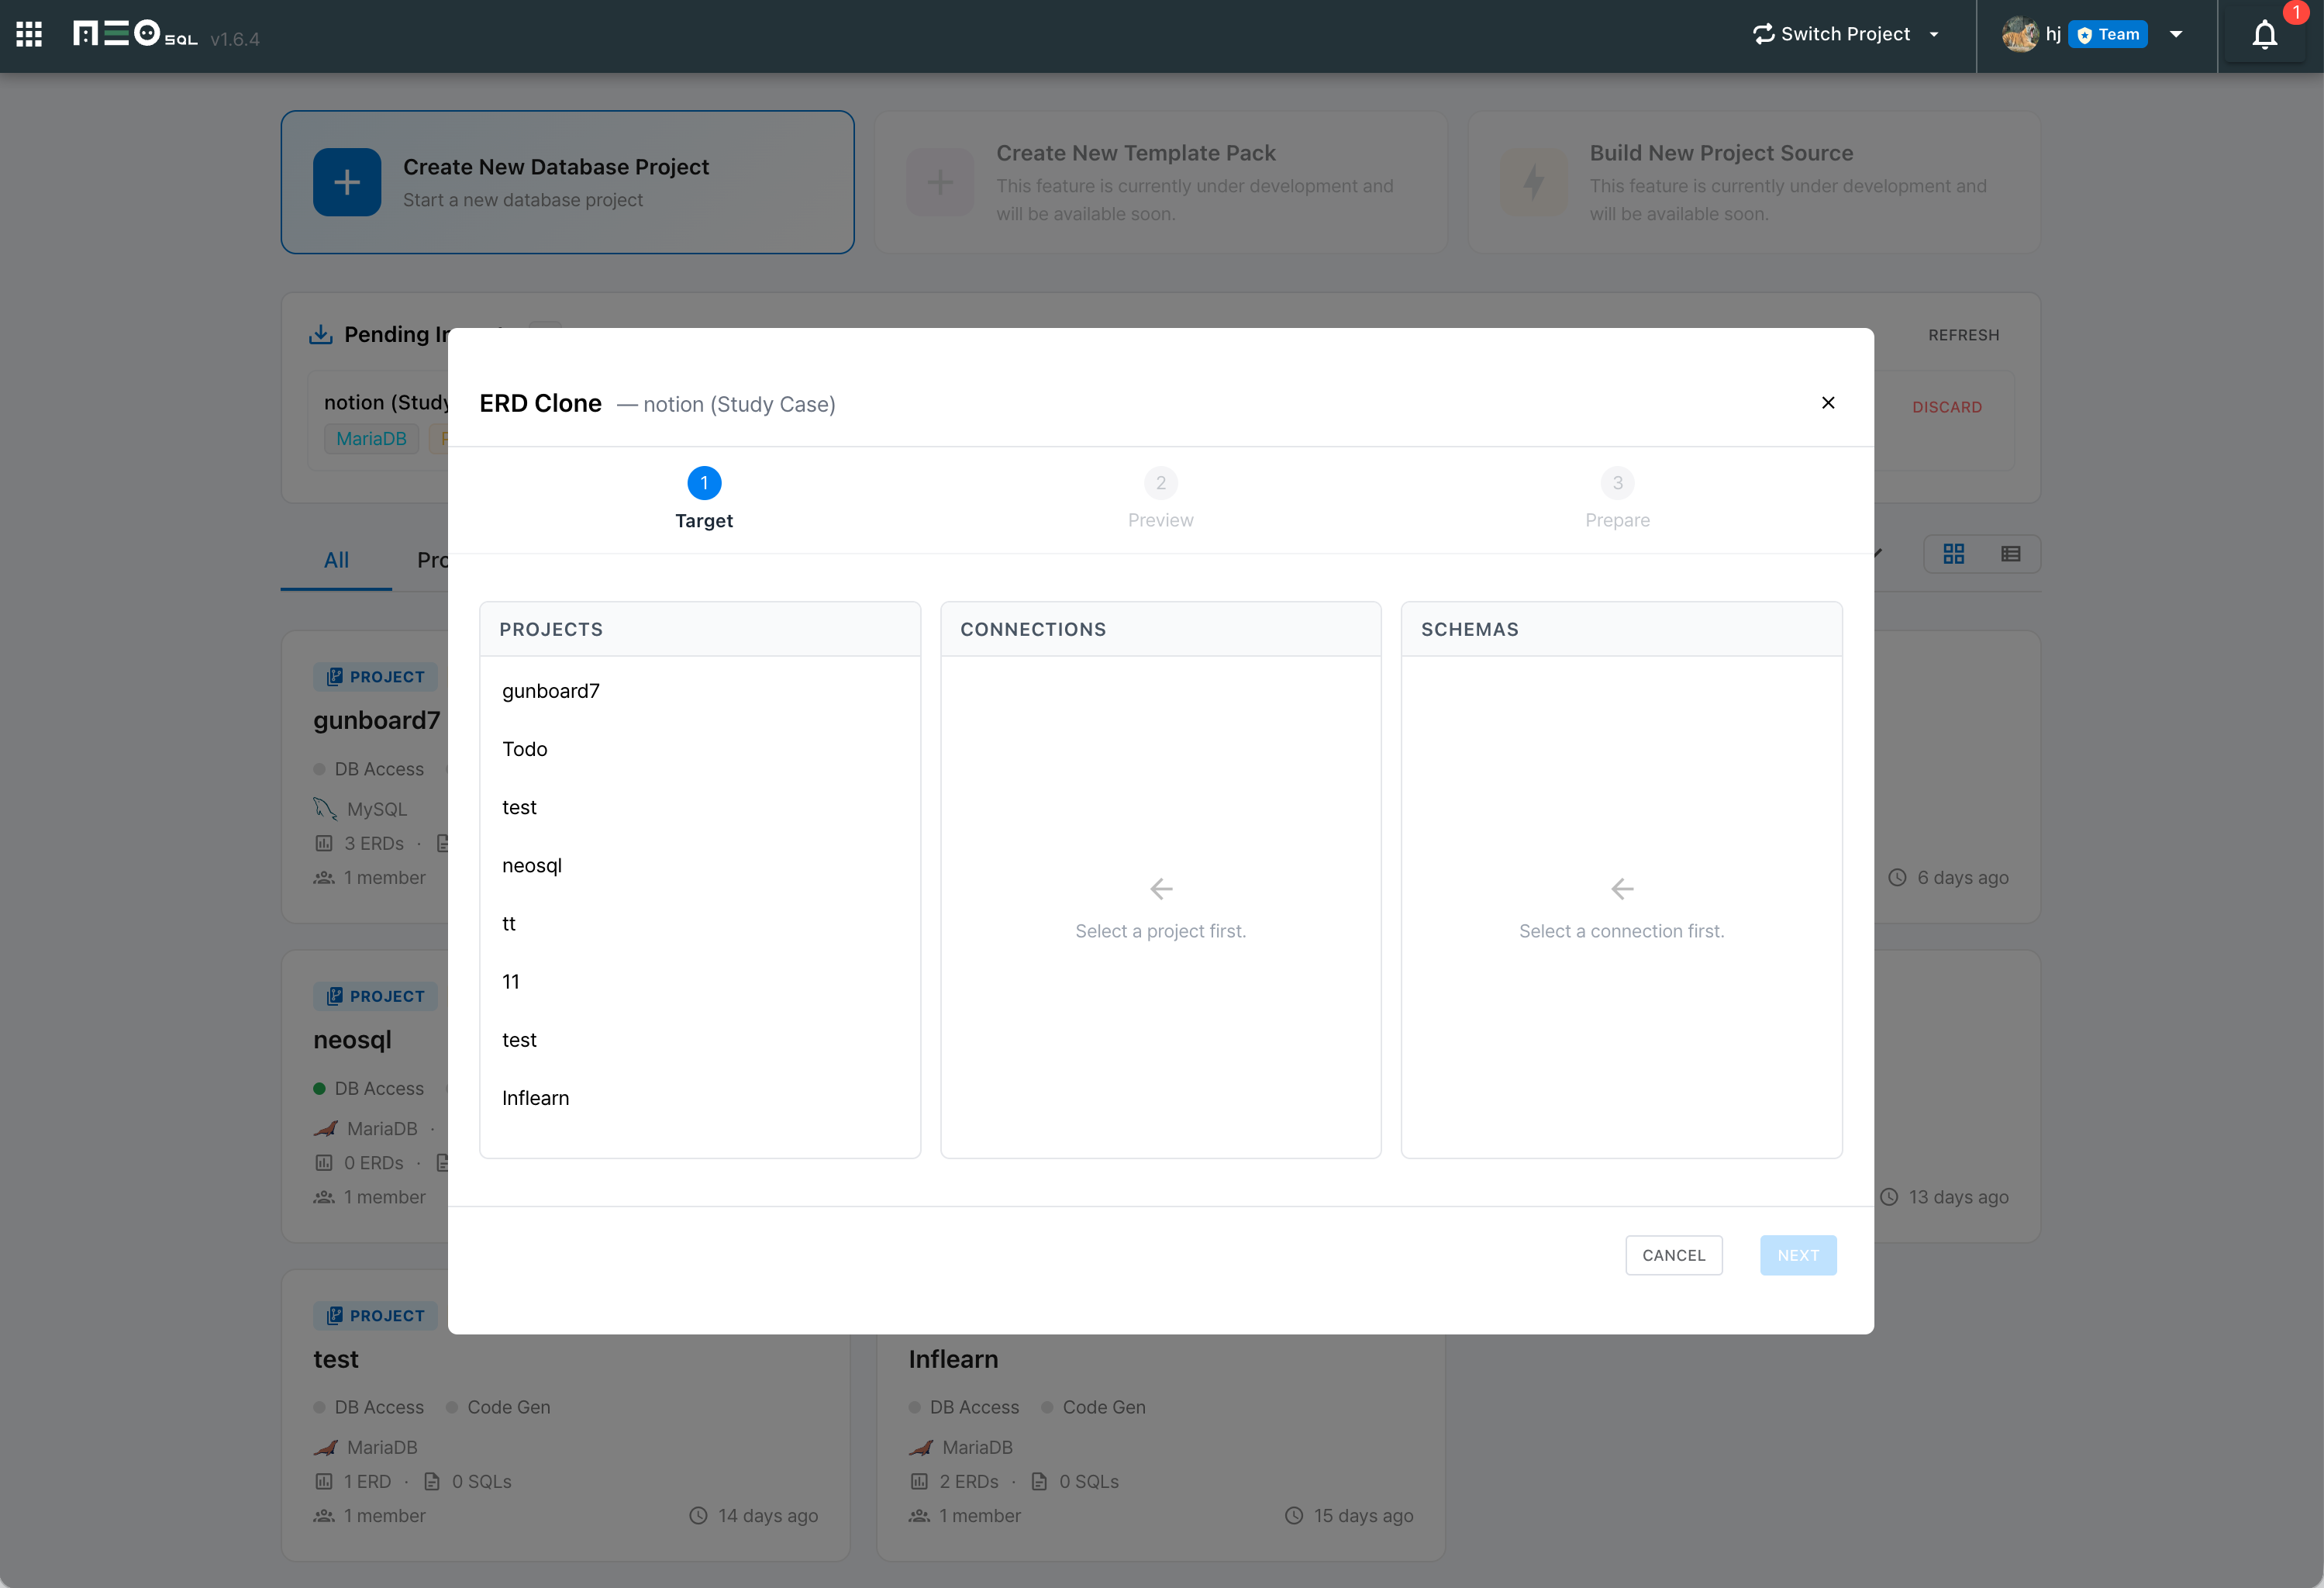The image size is (2324, 1588).
Task: Click the CANCEL button
Action: pyautogui.click(x=1673, y=1255)
